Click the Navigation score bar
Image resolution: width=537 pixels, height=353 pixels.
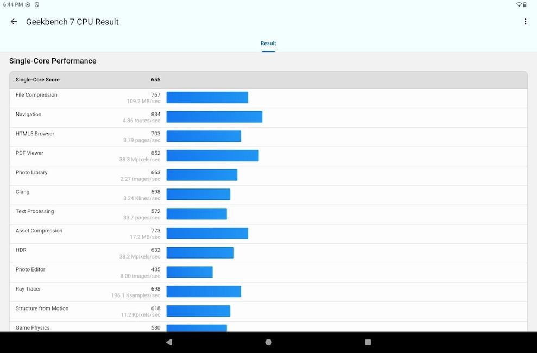click(x=214, y=117)
